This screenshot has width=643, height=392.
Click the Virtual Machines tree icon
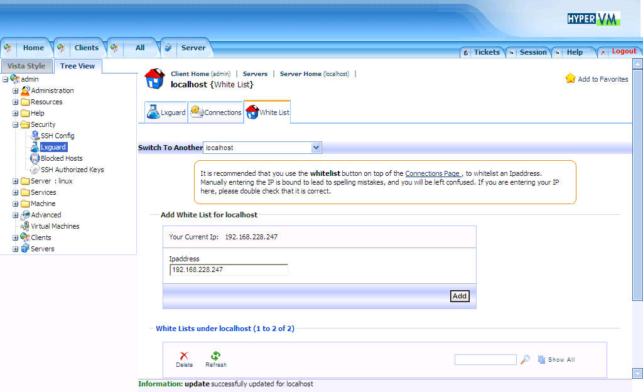point(25,226)
